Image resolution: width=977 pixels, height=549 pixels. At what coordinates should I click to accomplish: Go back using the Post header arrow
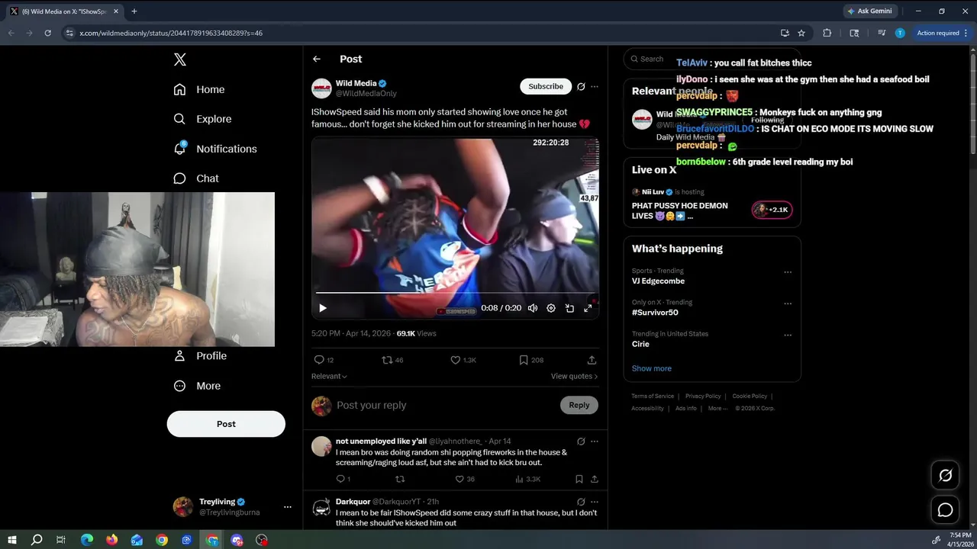tap(317, 59)
